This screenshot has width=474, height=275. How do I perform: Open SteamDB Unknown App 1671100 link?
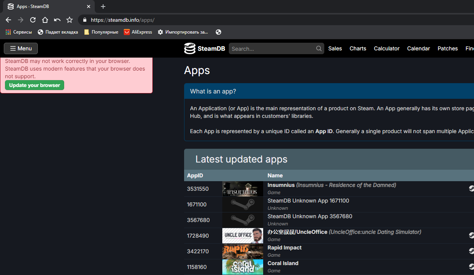(x=308, y=201)
